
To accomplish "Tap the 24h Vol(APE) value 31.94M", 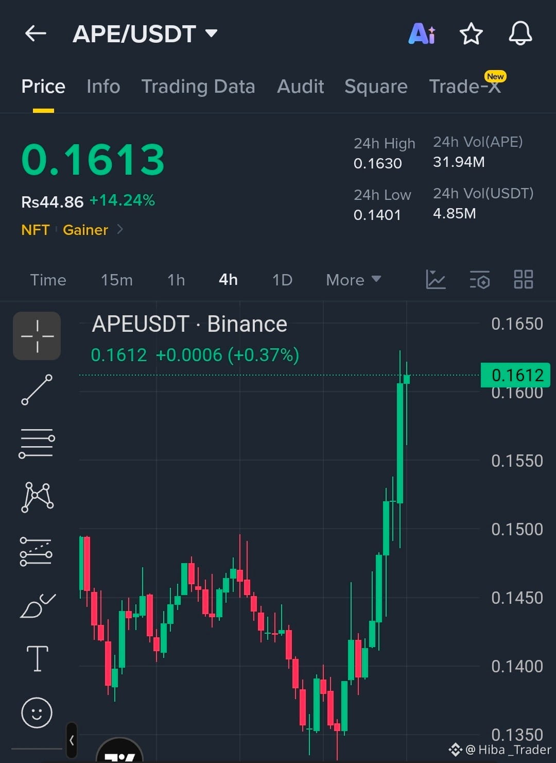I will (x=459, y=162).
